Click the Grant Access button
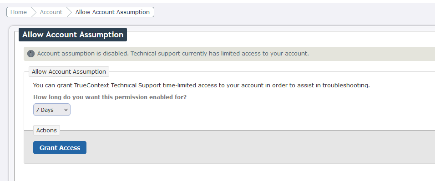This screenshot has width=435, height=181. (60, 148)
